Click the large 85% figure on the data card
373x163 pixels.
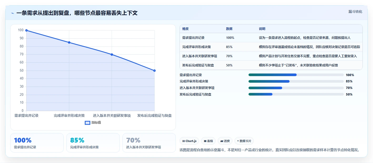(77, 140)
